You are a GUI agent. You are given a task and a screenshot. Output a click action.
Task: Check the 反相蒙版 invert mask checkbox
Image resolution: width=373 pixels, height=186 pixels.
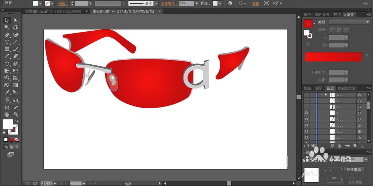(x=345, y=182)
